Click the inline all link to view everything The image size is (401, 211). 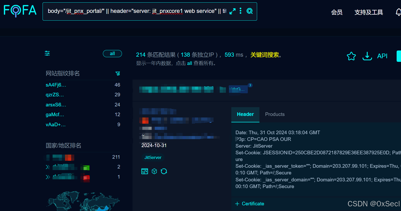190,63
